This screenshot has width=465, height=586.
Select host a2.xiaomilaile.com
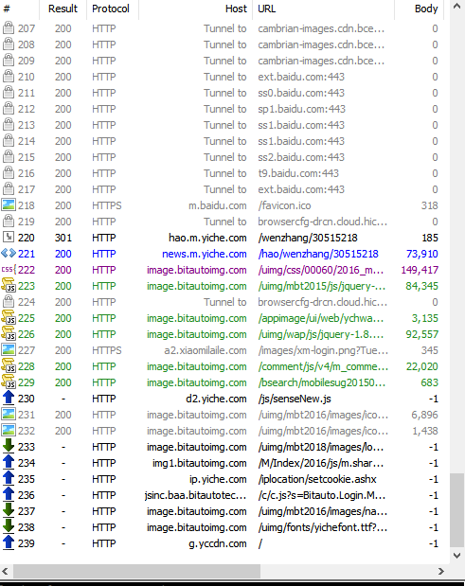[x=206, y=350]
